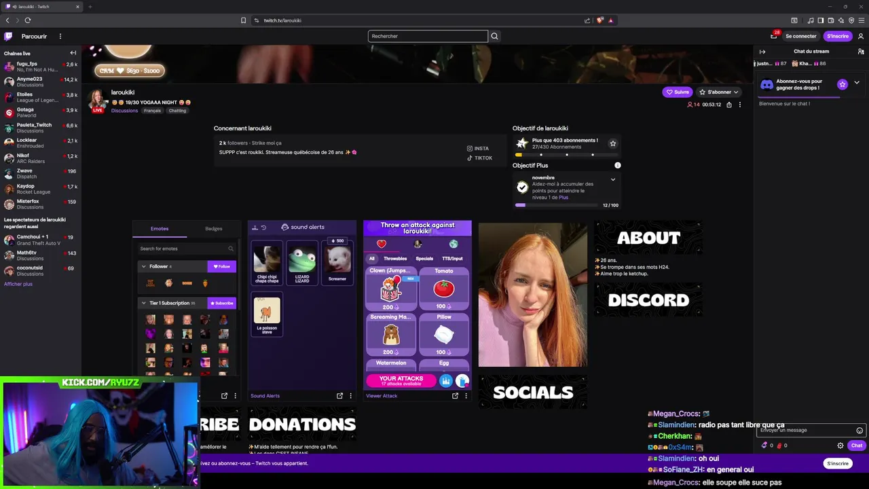Image resolution: width=869 pixels, height=489 pixels.
Task: Pop out the Sound Alerts panel
Action: [340, 395]
